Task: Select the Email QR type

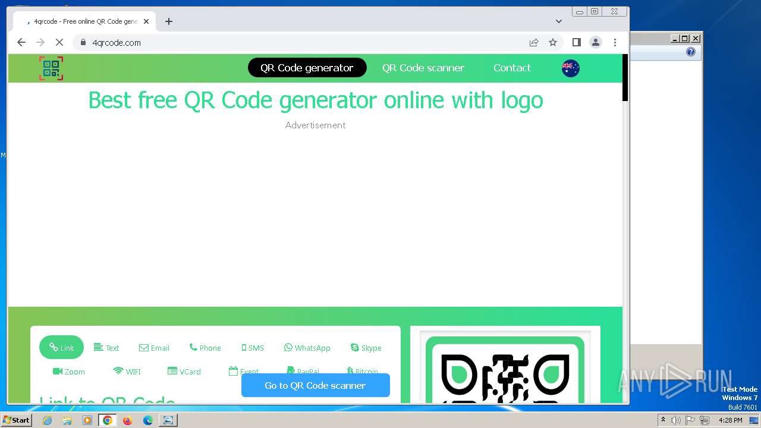Action: (x=154, y=348)
